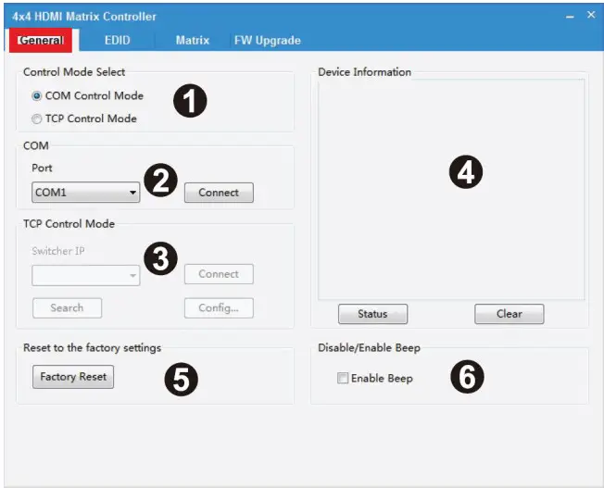The image size is (604, 488).
Task: Click Connect button beside Switcher IP
Action: click(219, 274)
